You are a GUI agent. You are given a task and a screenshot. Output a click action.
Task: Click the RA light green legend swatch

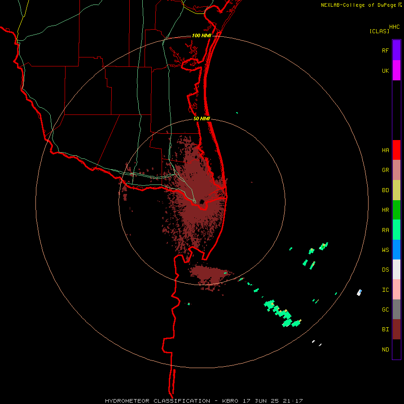pyautogui.click(x=396, y=230)
